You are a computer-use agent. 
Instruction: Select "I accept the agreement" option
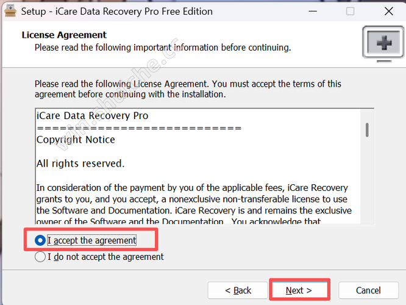(41, 240)
